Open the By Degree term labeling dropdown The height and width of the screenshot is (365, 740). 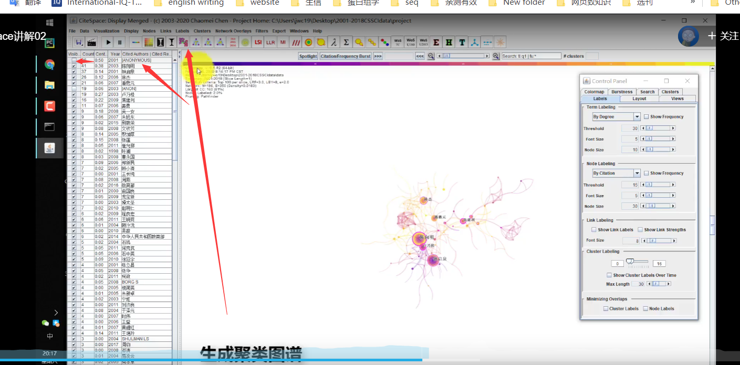tap(616, 117)
